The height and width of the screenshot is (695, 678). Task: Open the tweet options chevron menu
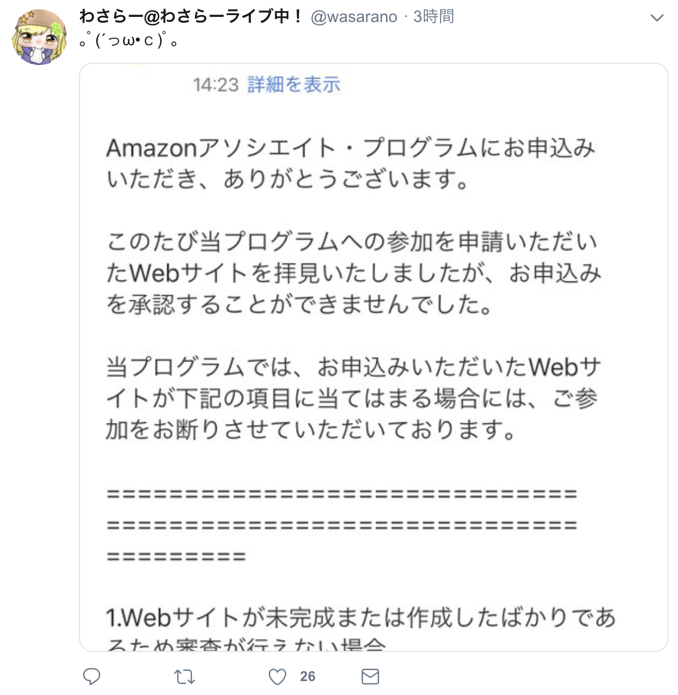[657, 18]
